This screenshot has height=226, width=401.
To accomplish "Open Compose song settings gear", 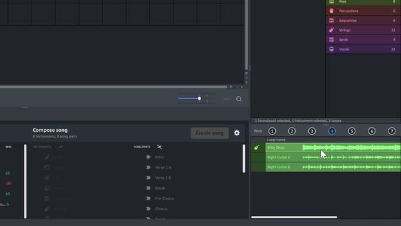I will coord(237,132).
